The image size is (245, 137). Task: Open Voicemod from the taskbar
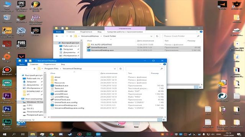98,134
